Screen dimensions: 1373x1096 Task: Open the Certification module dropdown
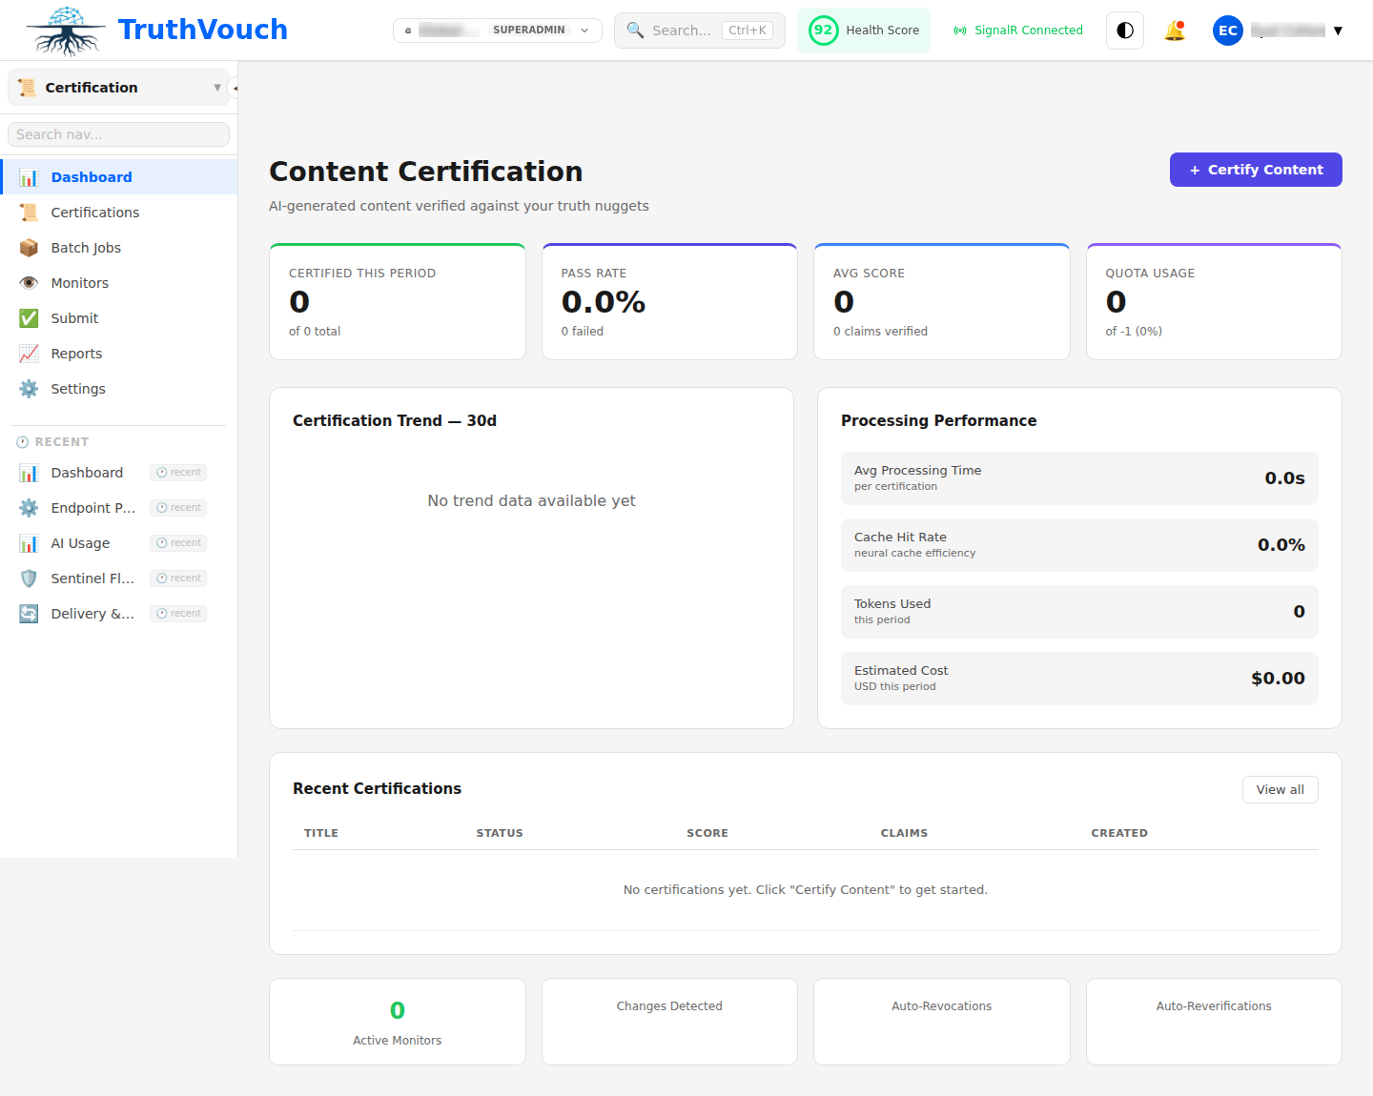click(217, 87)
